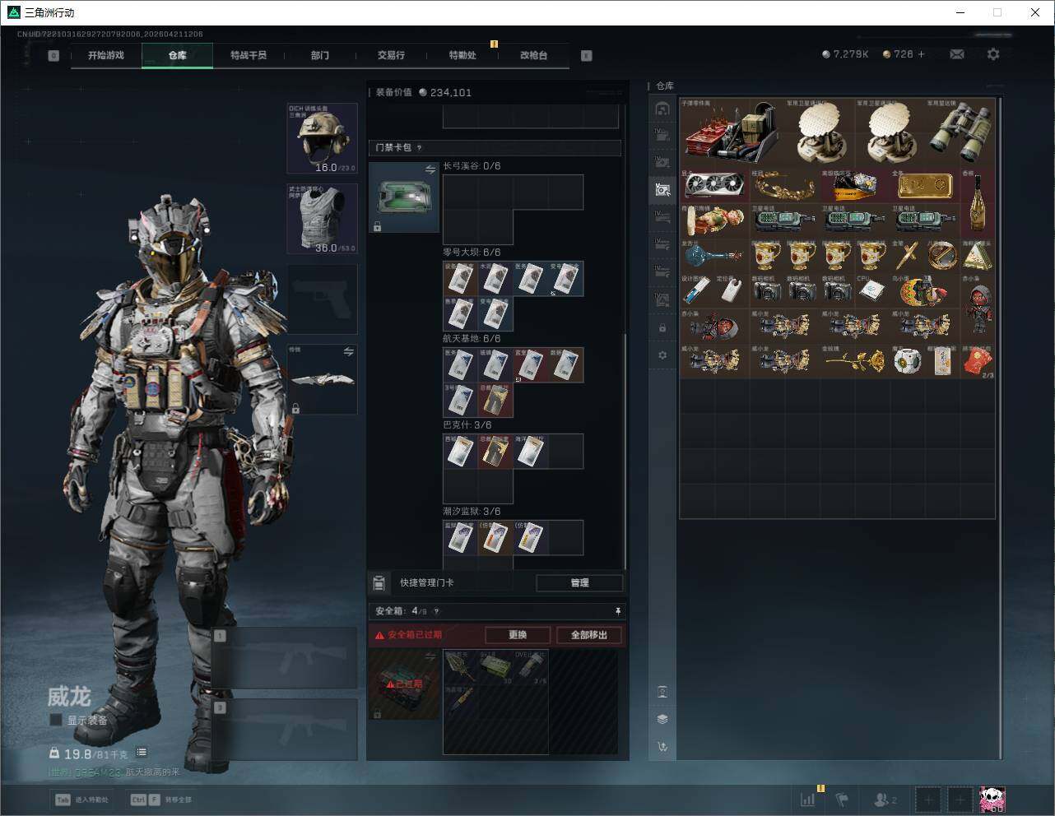Click the Ctrl F 转移全部 shortcut

161,800
